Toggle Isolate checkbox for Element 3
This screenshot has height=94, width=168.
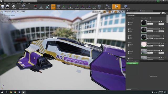coord(128,46)
